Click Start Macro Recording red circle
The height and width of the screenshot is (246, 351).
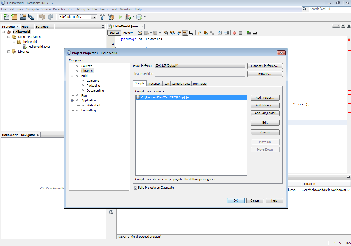(x=234, y=33)
